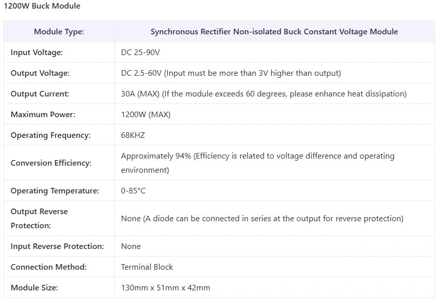
Task: Select the "Maximum Power:" label
Action: [43, 115]
